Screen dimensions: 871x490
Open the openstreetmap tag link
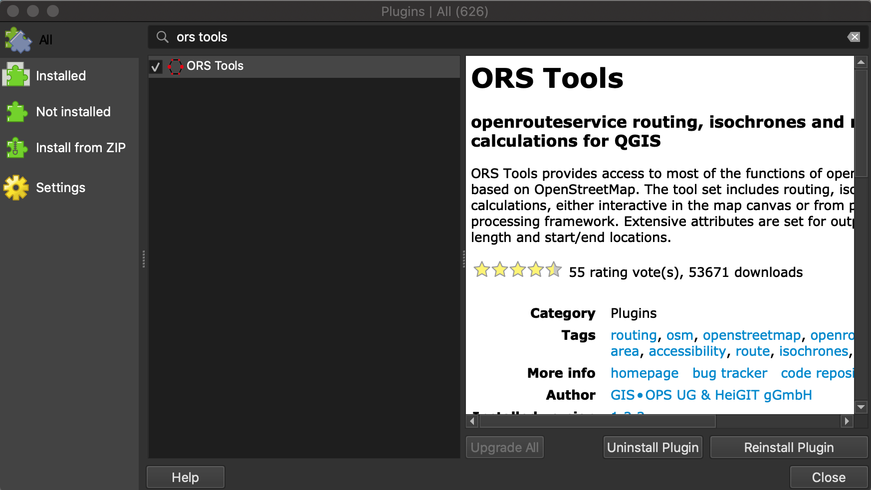point(752,335)
